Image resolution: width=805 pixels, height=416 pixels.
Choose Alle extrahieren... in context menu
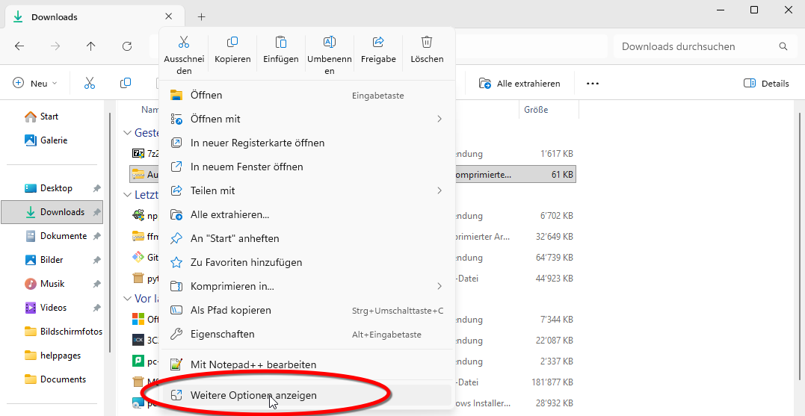tap(307, 214)
